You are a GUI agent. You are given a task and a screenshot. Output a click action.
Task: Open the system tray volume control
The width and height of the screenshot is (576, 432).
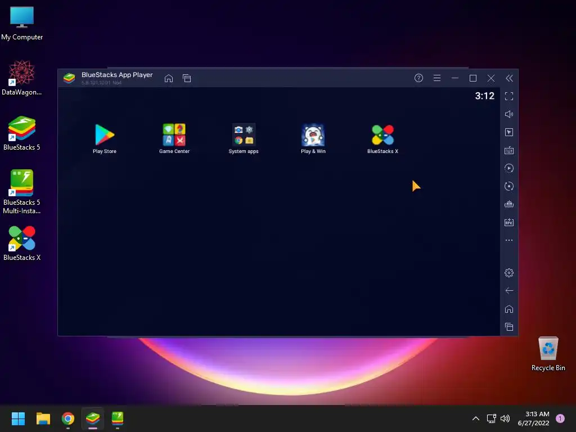pyautogui.click(x=505, y=418)
